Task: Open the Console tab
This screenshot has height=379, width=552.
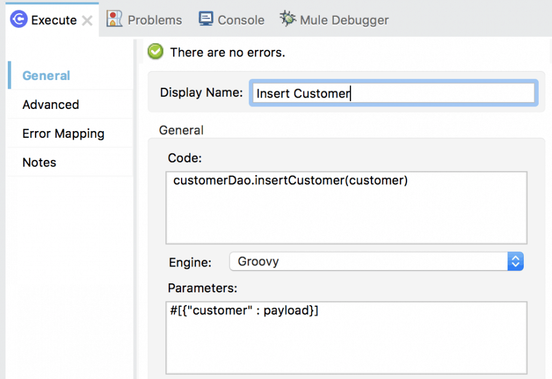Action: click(241, 20)
